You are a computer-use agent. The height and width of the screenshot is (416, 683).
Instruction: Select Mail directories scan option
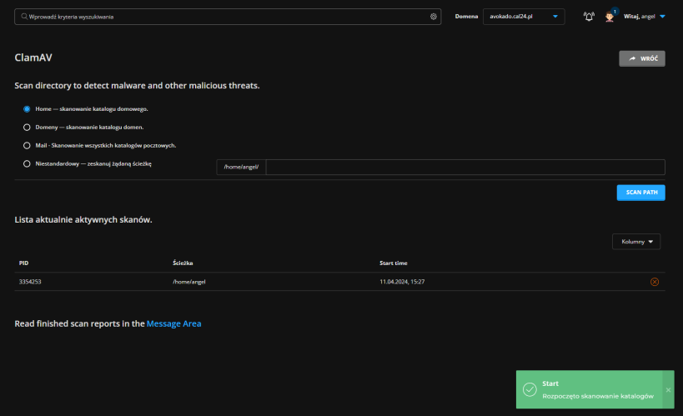27,146
